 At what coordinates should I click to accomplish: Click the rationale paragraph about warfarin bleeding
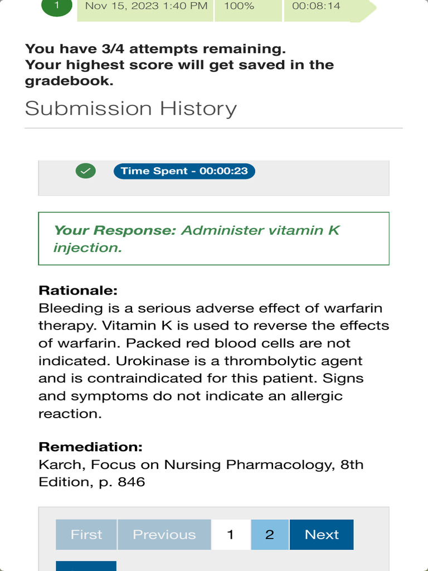tap(213, 361)
